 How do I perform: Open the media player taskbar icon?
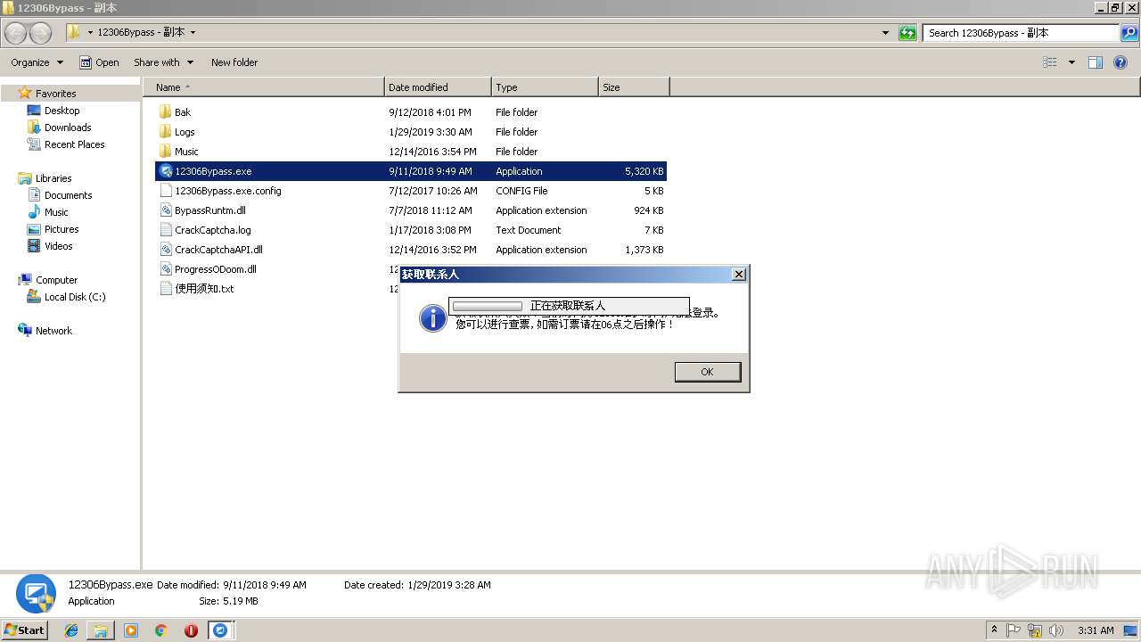[x=131, y=630]
